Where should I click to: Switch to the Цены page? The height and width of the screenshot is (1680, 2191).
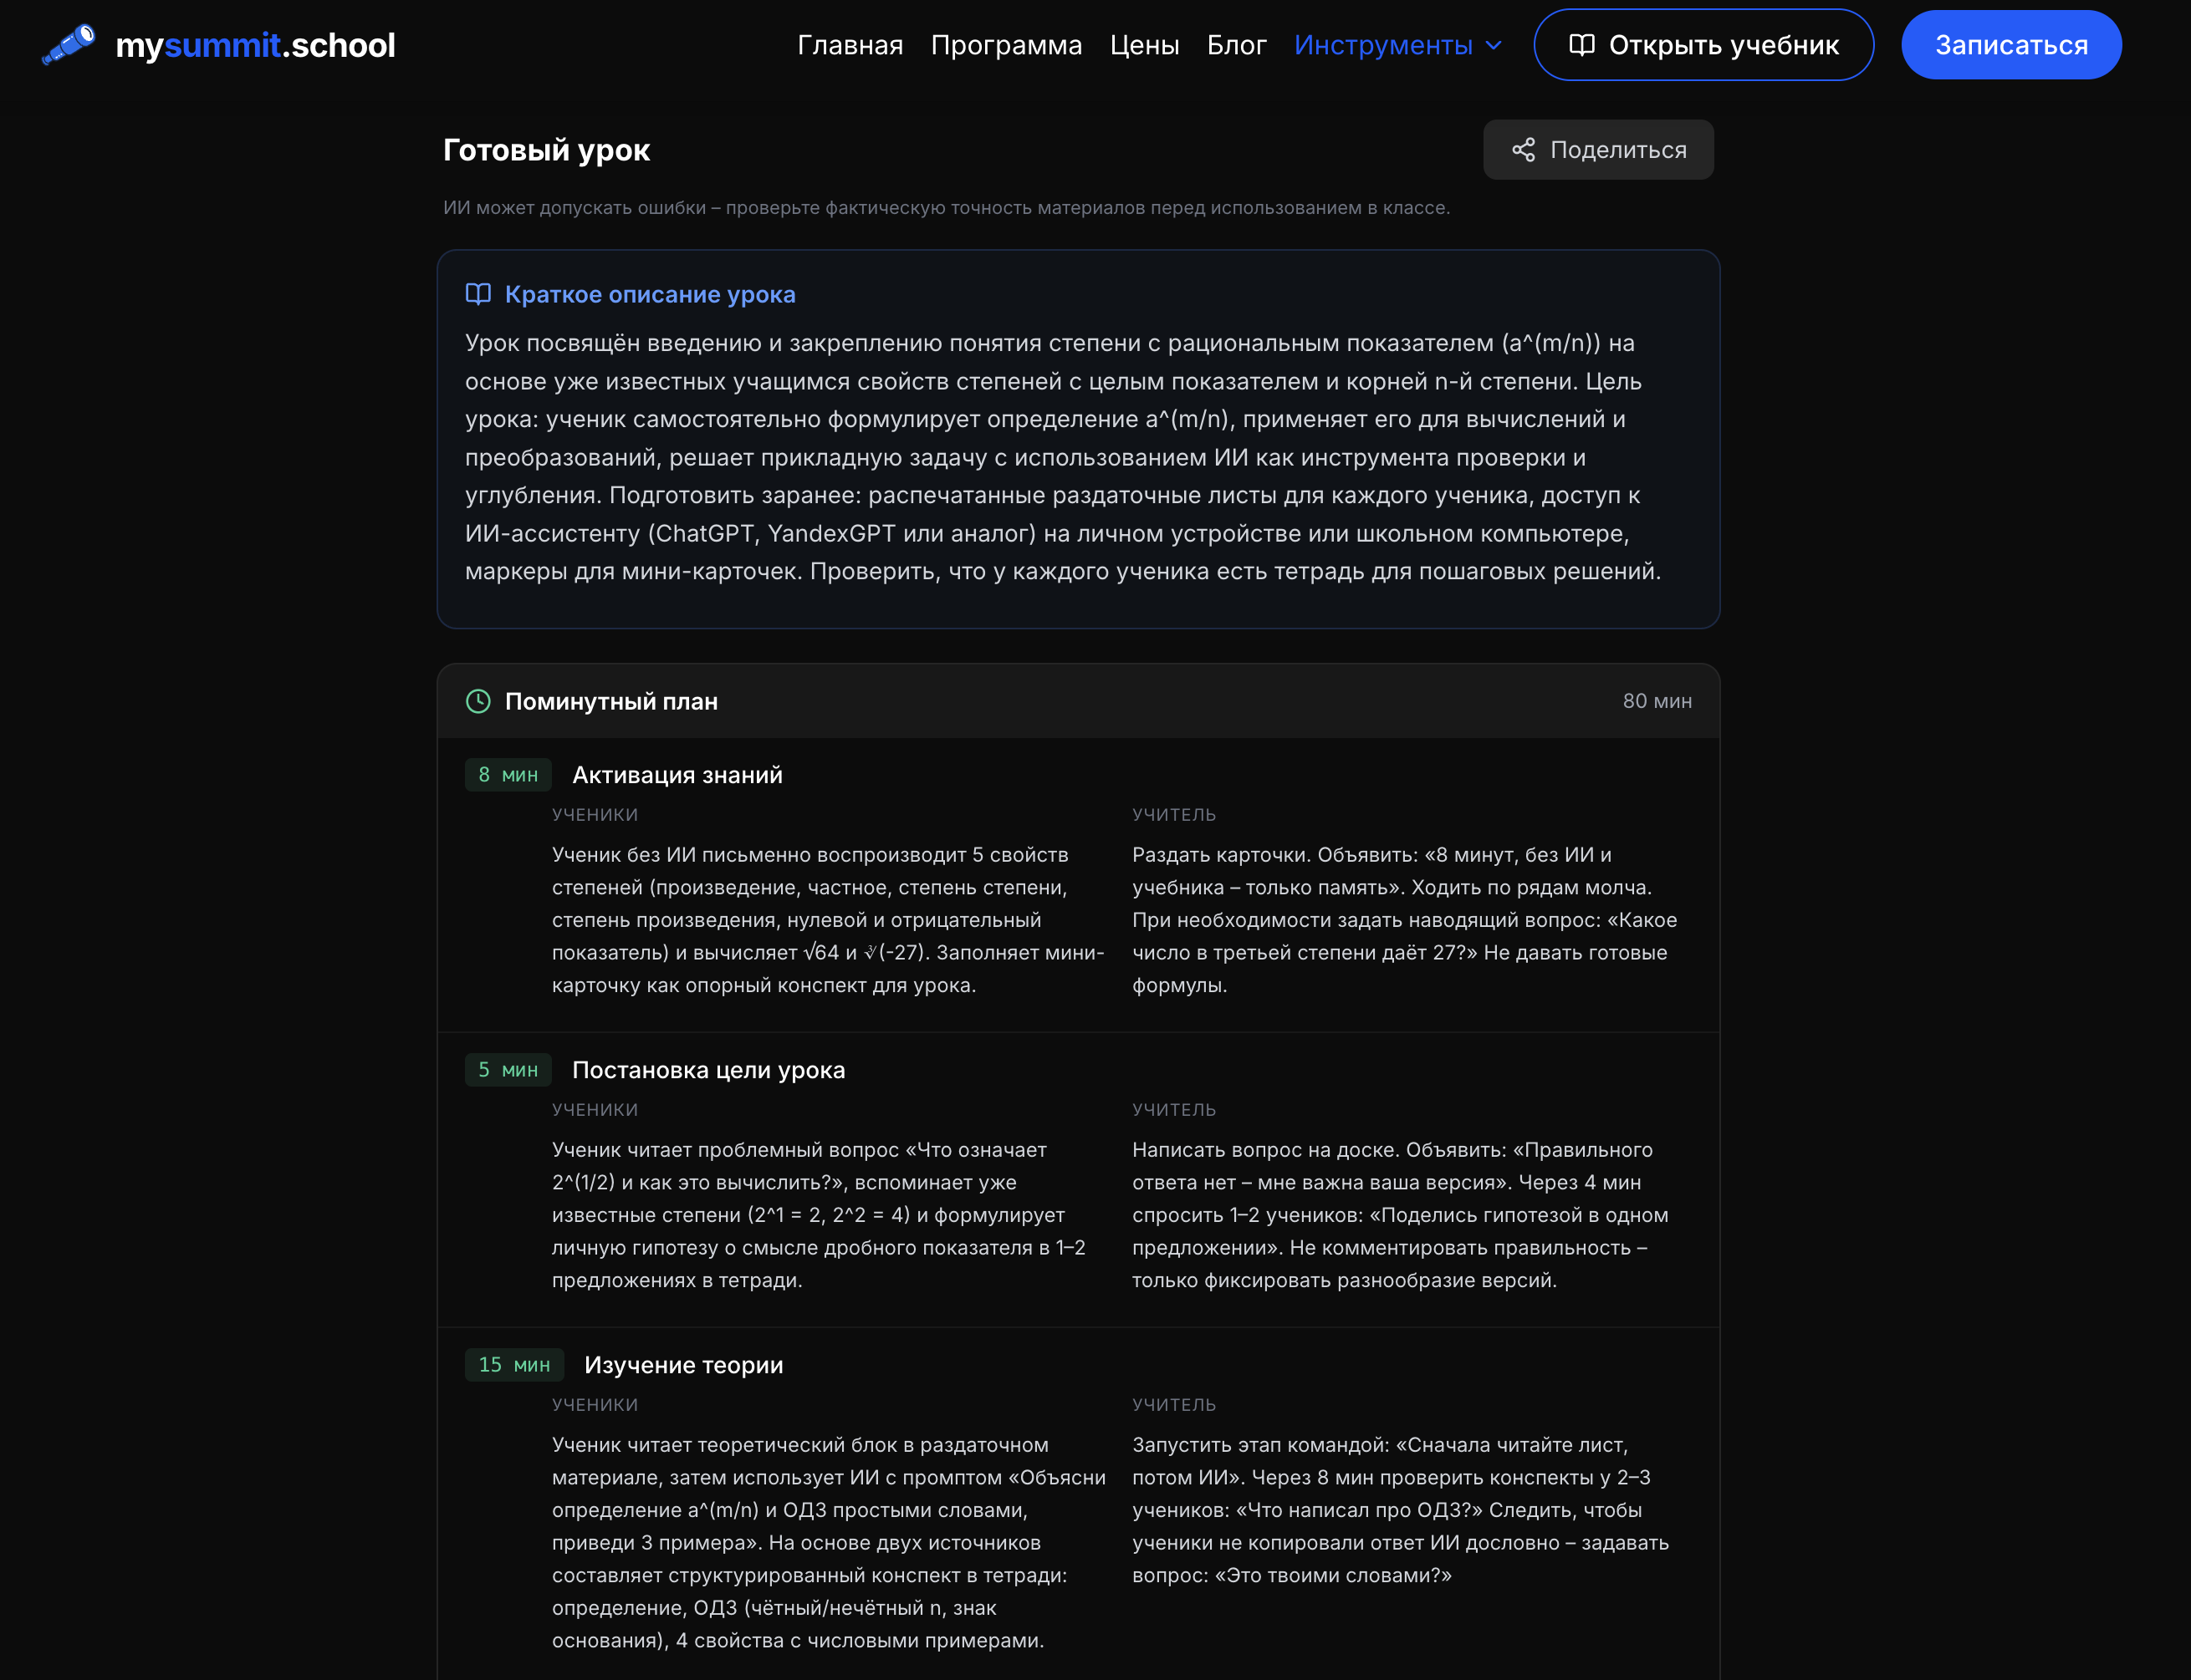pyautogui.click(x=1145, y=45)
